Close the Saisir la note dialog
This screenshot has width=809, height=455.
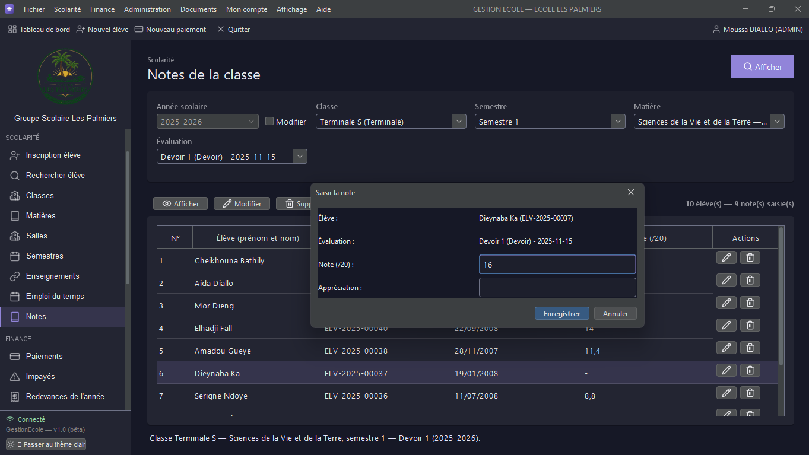pos(631,192)
